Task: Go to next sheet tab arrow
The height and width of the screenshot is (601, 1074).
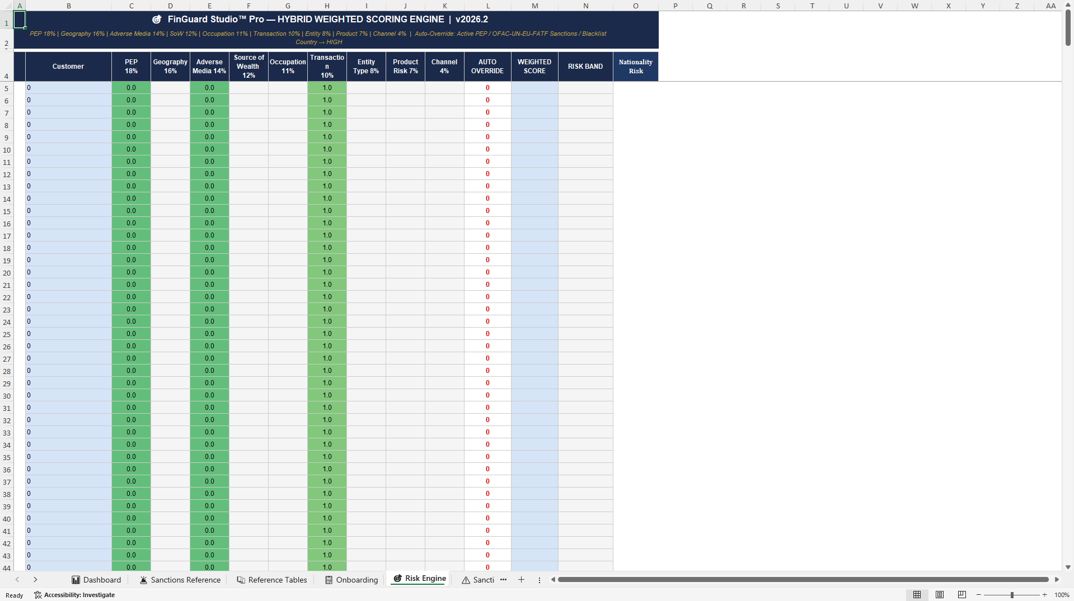Action: pos(35,580)
